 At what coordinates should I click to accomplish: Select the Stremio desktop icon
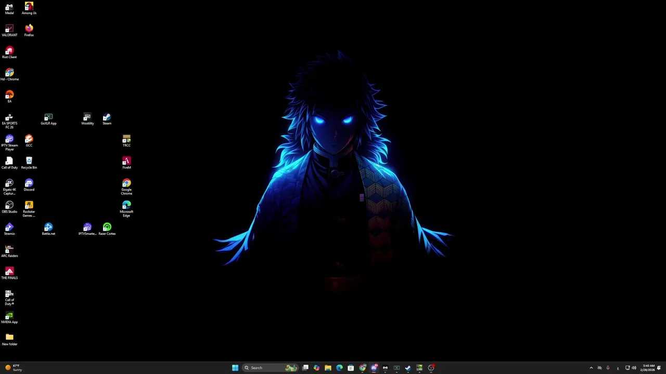[x=9, y=230]
